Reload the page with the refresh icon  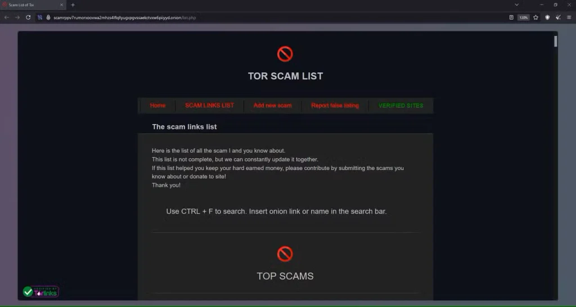point(28,17)
